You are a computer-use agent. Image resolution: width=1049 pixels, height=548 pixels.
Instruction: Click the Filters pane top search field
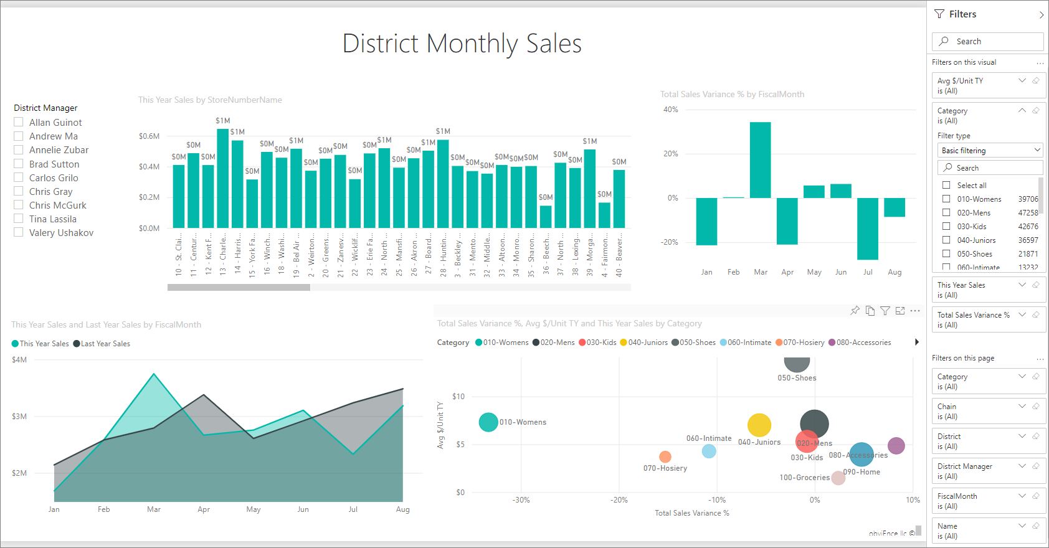(x=989, y=41)
